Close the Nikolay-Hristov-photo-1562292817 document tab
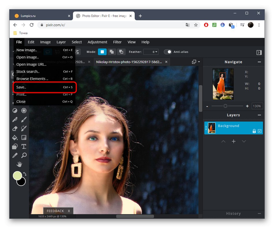The height and width of the screenshot is (228, 274). [166, 62]
